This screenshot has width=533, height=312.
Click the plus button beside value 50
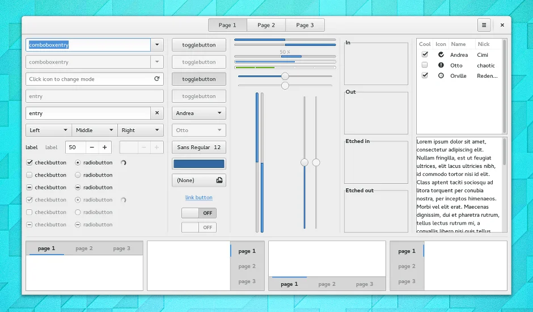tap(105, 147)
